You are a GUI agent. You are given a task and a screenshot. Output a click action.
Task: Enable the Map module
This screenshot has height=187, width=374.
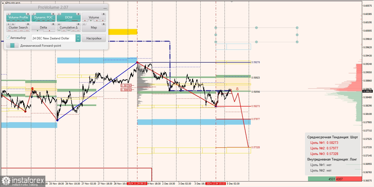[x=94, y=27]
